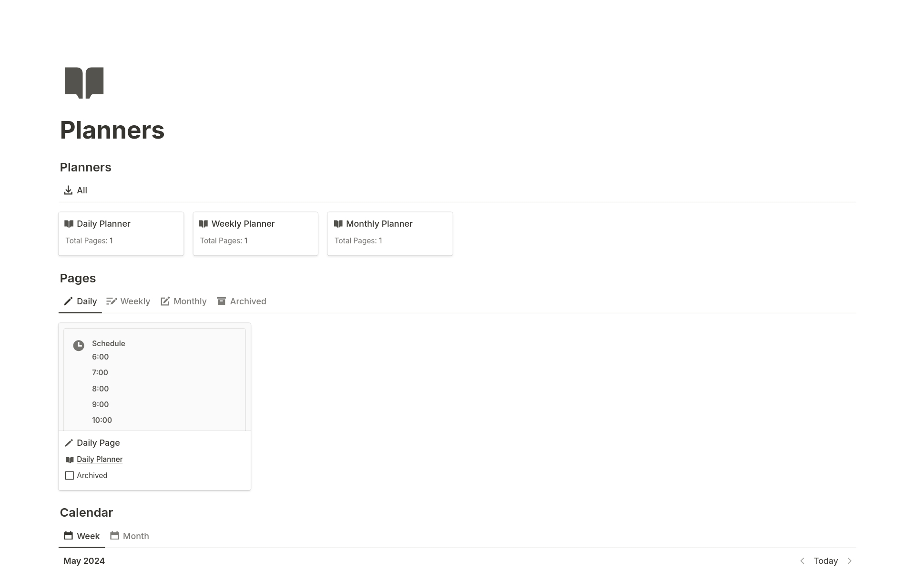Click the calendar Week view icon

tap(69, 535)
